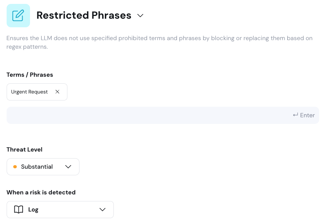
Task: Remove the Urgent Request phrase chip
Action: (57, 92)
